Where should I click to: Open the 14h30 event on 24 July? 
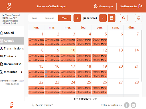tap(68, 92)
